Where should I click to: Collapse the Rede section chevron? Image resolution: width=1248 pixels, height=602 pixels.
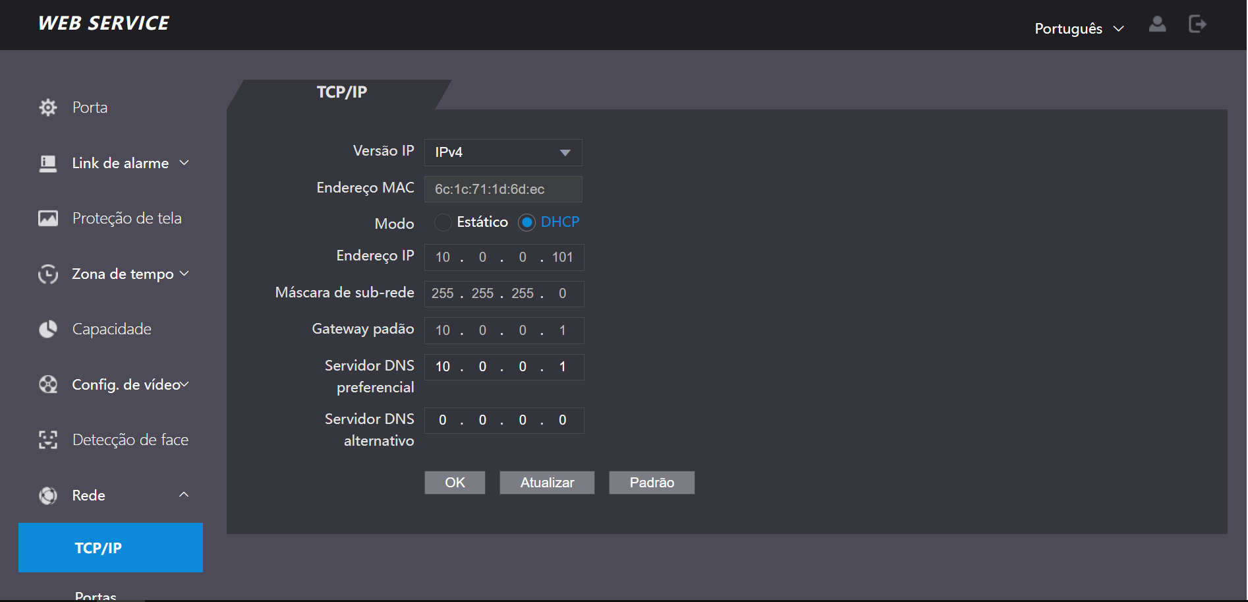(x=184, y=495)
